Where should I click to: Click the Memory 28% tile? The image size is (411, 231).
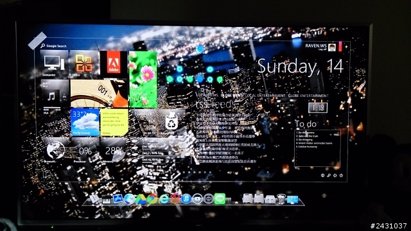(114, 151)
